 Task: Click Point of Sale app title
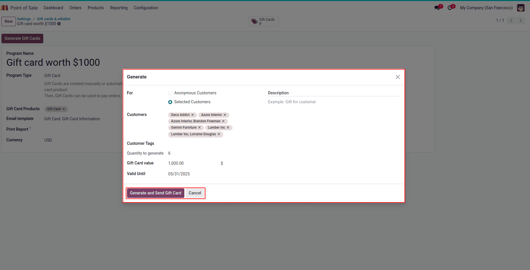tap(24, 8)
